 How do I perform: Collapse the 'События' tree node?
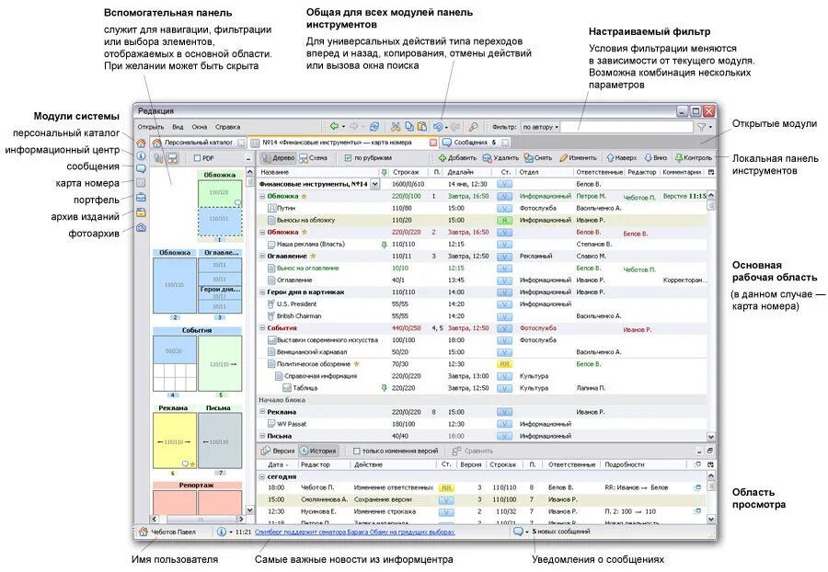click(x=262, y=328)
